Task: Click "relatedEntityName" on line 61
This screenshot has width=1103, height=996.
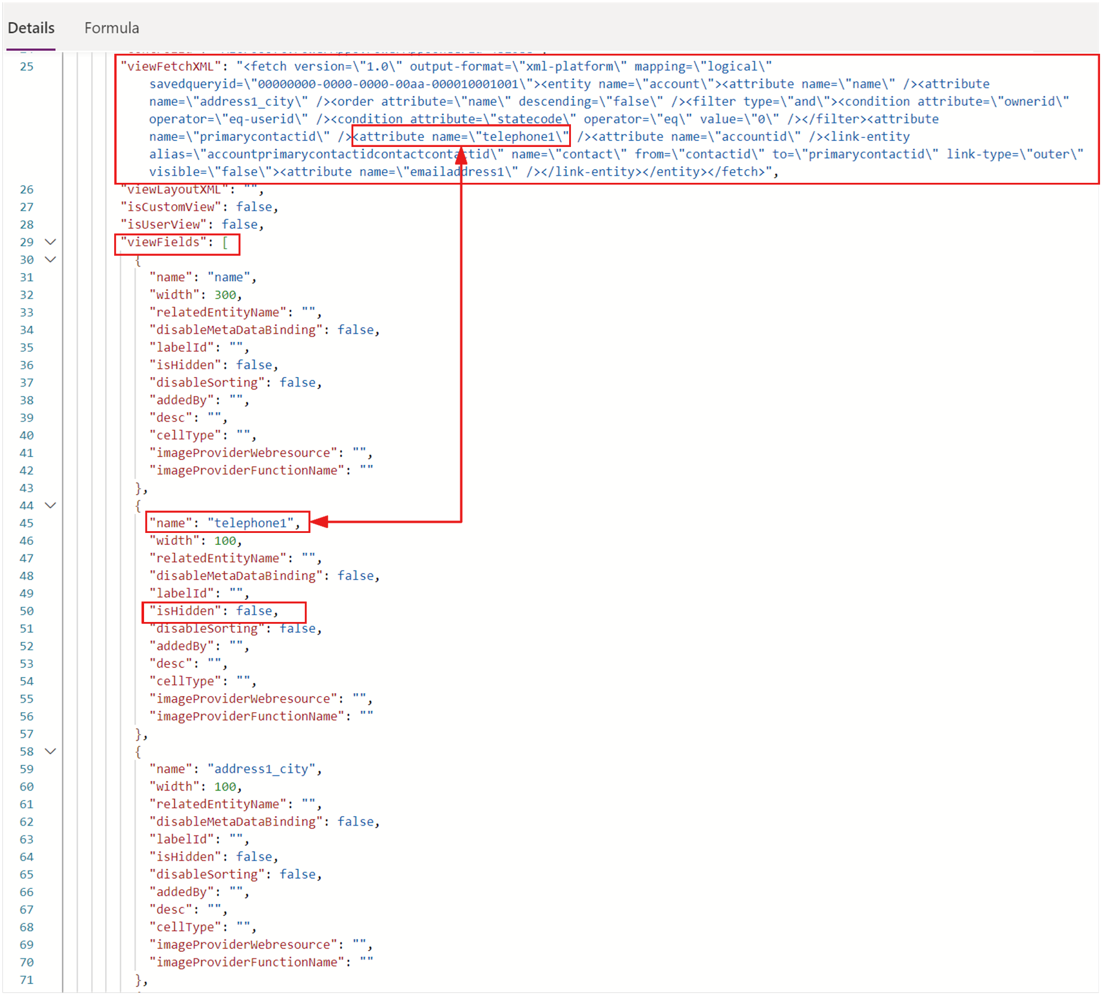Action: click(218, 804)
